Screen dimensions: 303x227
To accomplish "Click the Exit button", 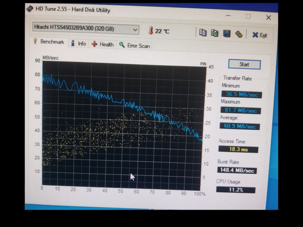I will click(260, 35).
